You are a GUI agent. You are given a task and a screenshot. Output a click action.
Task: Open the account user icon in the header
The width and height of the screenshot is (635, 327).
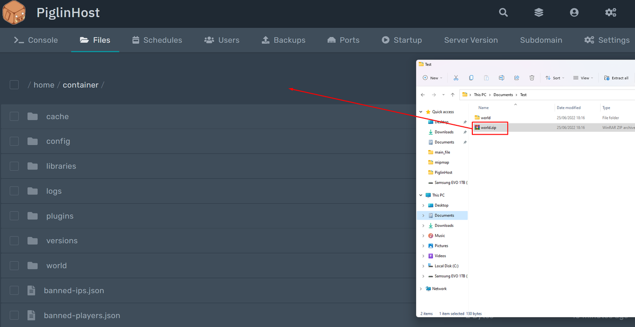[574, 12]
